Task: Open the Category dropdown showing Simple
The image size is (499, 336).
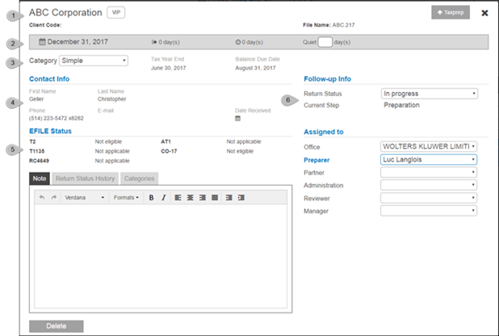Action: (x=94, y=60)
